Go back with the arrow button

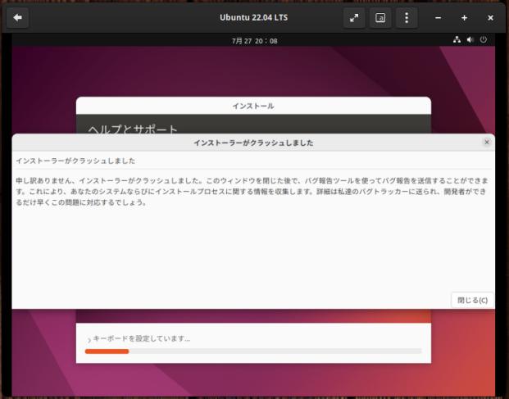[x=17, y=17]
